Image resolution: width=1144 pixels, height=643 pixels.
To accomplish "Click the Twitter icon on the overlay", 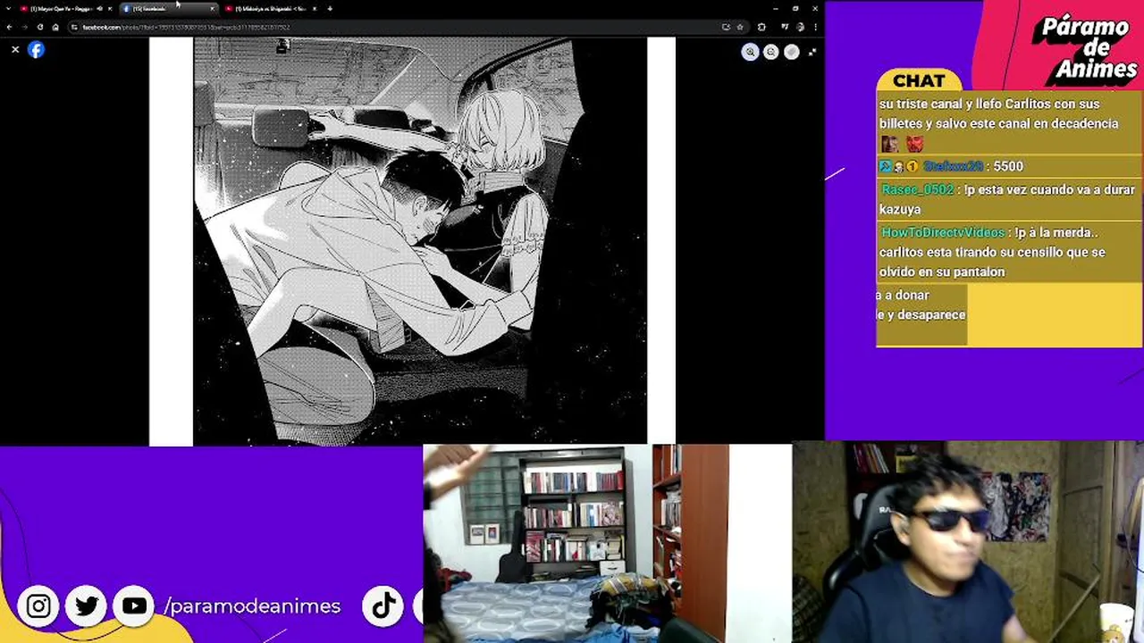I will 87,606.
